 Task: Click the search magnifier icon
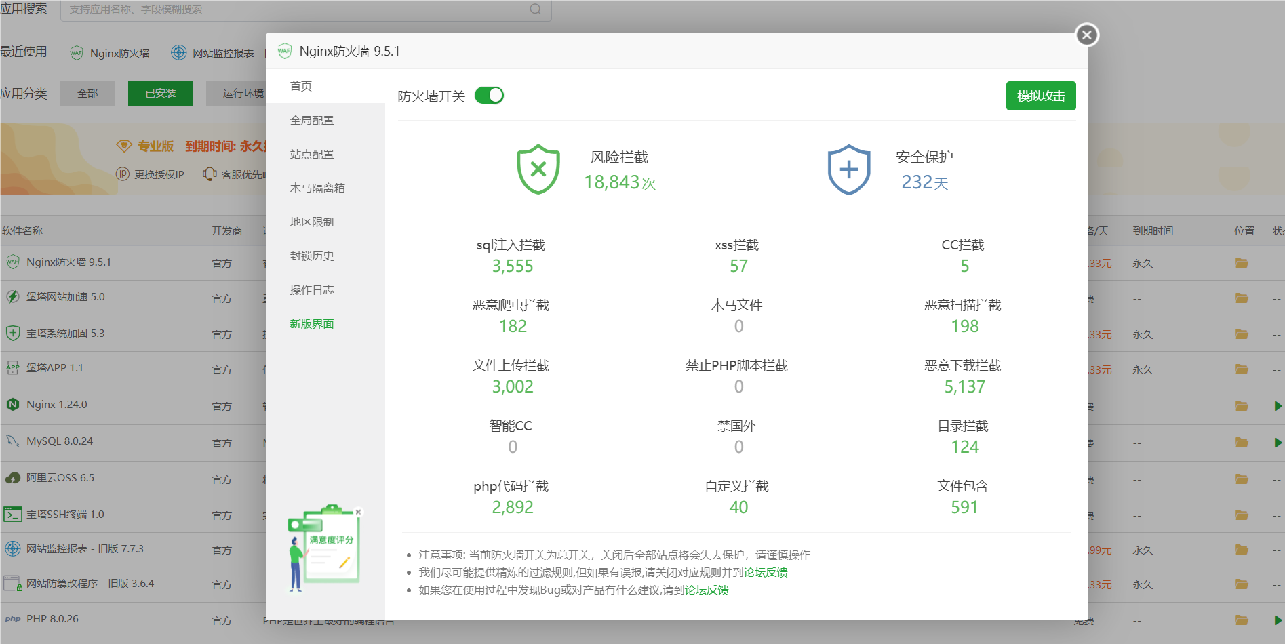(x=536, y=9)
